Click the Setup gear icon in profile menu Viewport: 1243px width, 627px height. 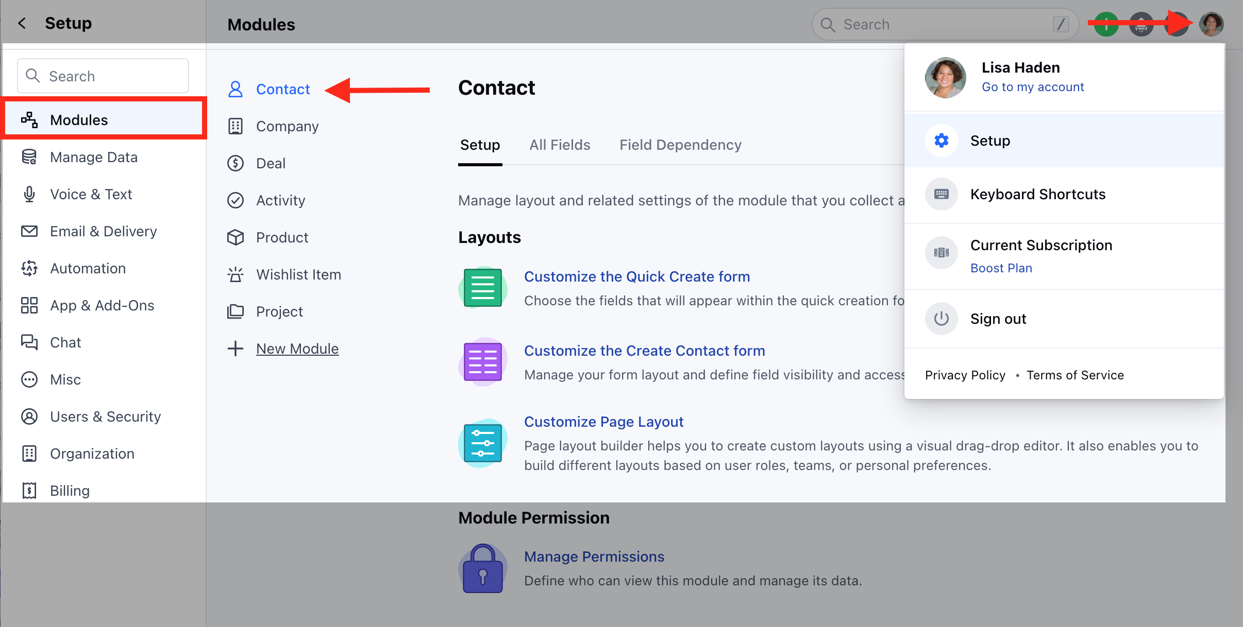pyautogui.click(x=941, y=141)
